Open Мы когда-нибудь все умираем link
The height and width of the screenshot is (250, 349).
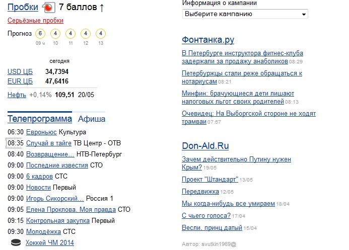pos(228,203)
